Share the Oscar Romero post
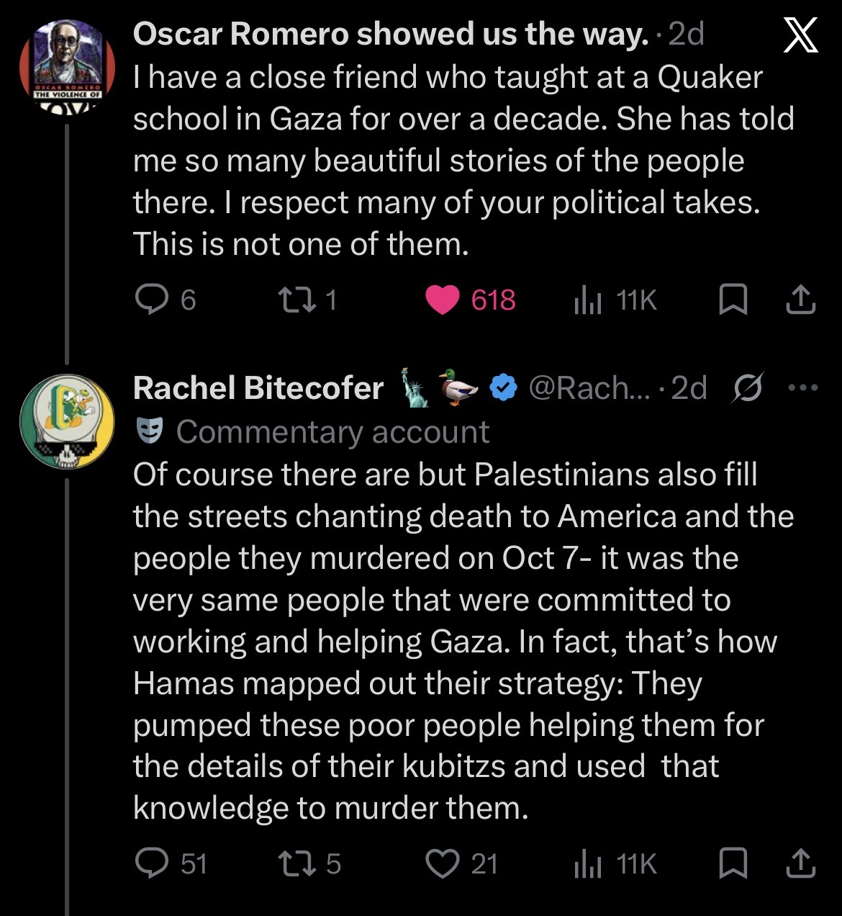Image resolution: width=842 pixels, height=916 pixels. pos(801,300)
